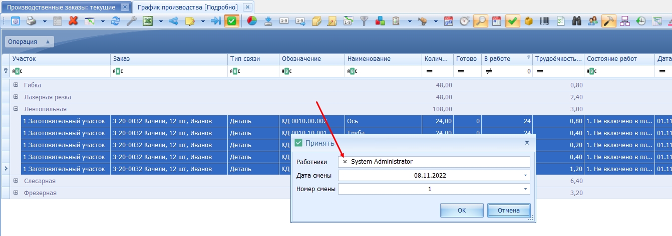Click the КД 0010.00.002 designation cell
This screenshot has height=236, width=672.
point(311,121)
